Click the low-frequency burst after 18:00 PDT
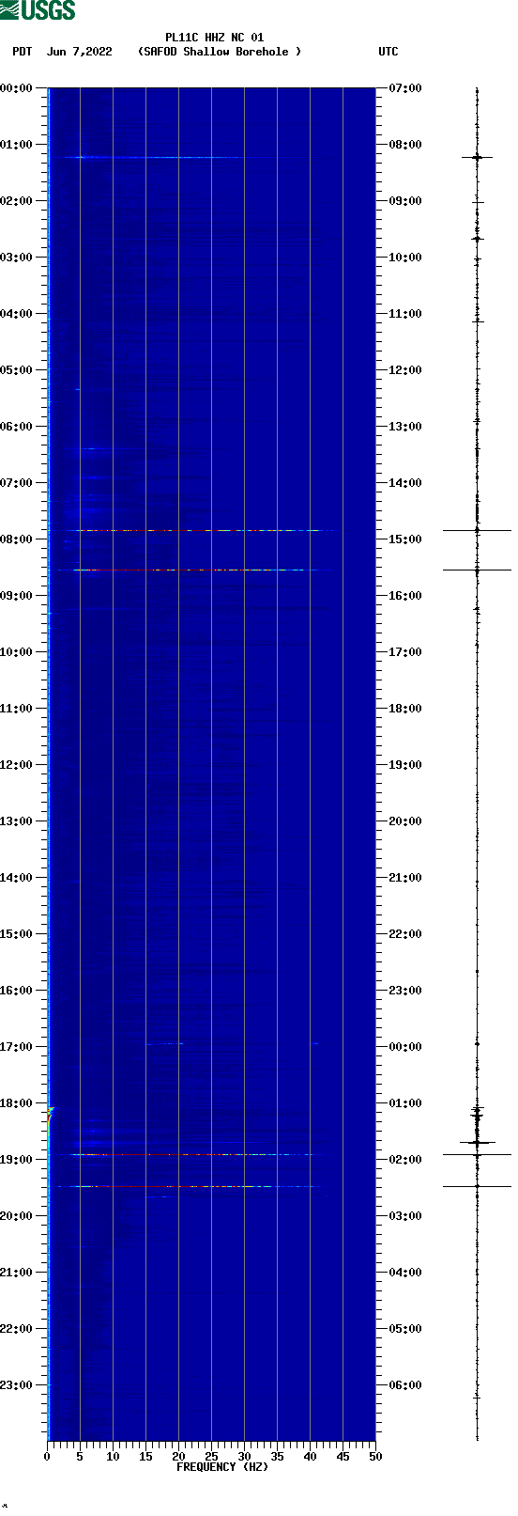This screenshot has width=518, height=1516. pos(51,1114)
